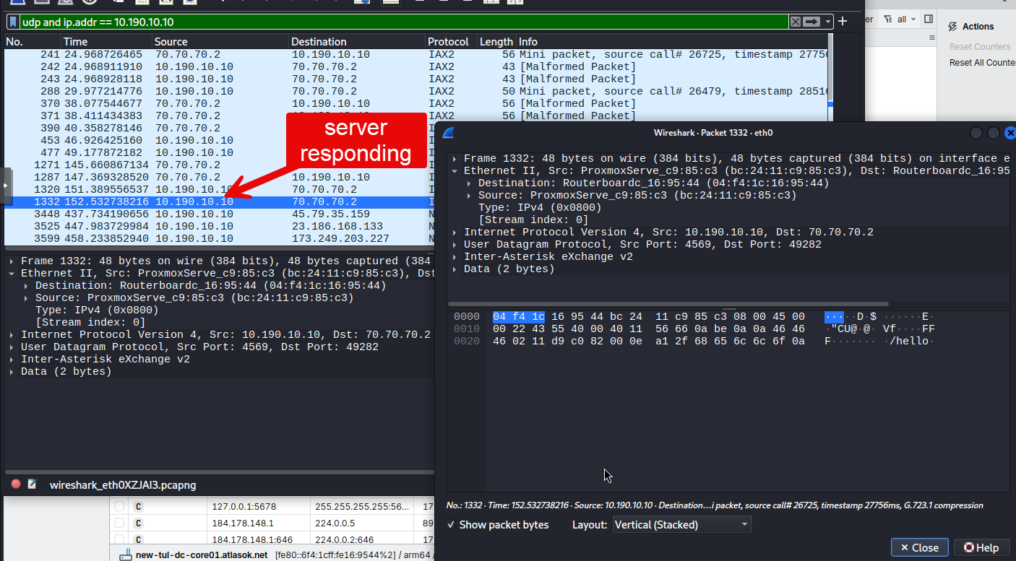Close the packet dialog with the Close button

coord(919,547)
